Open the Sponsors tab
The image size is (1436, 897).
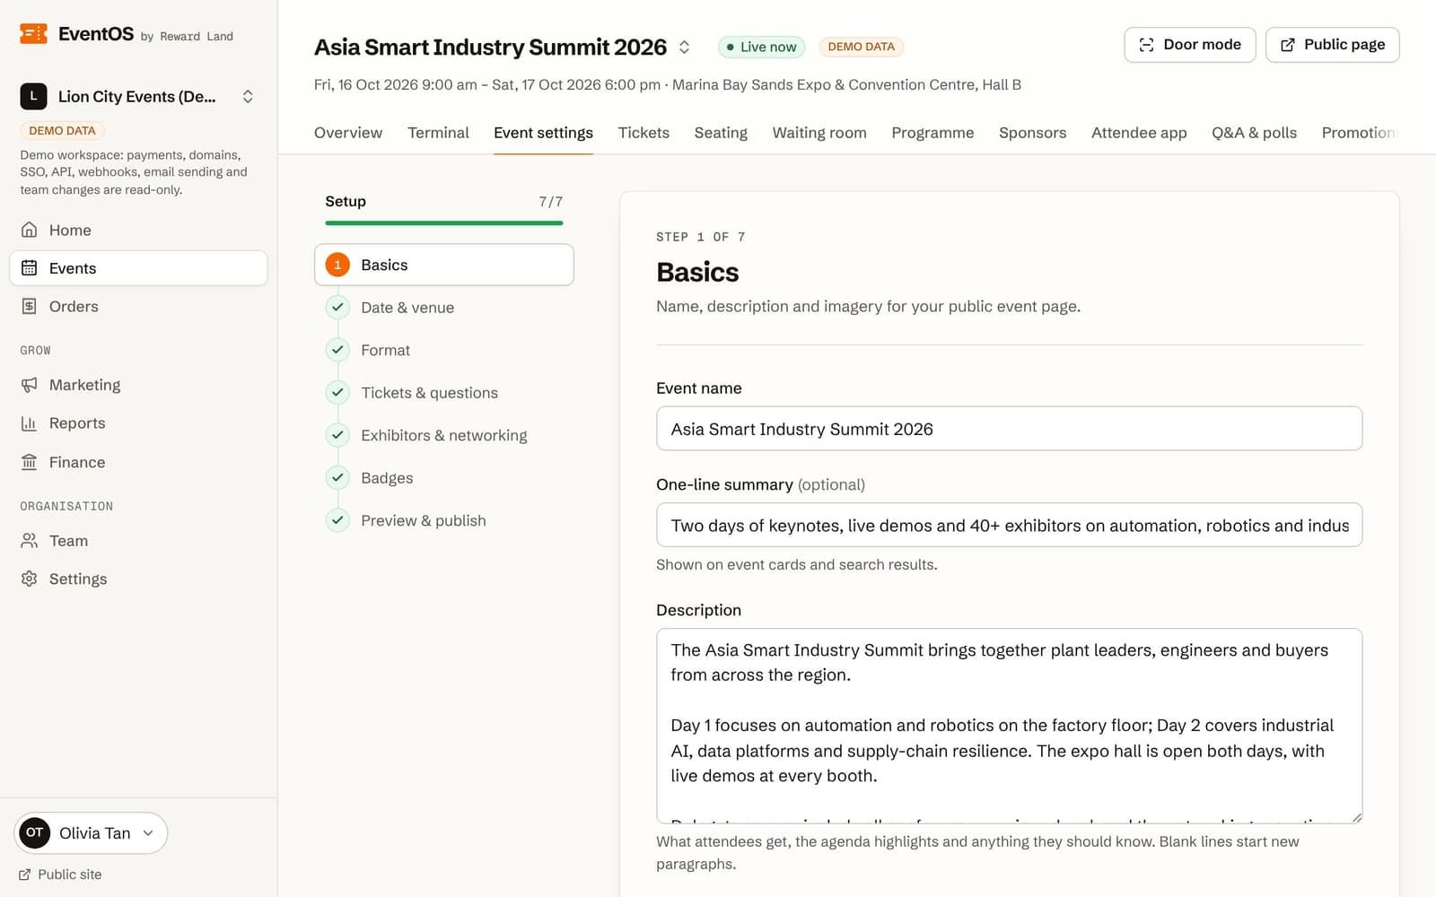(1032, 133)
